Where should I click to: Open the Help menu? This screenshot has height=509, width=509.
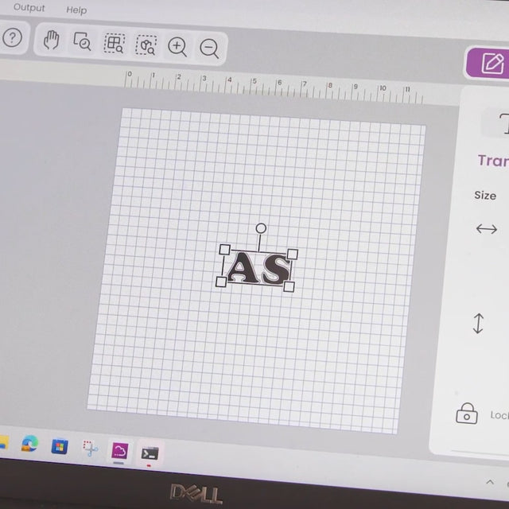pyautogui.click(x=76, y=10)
